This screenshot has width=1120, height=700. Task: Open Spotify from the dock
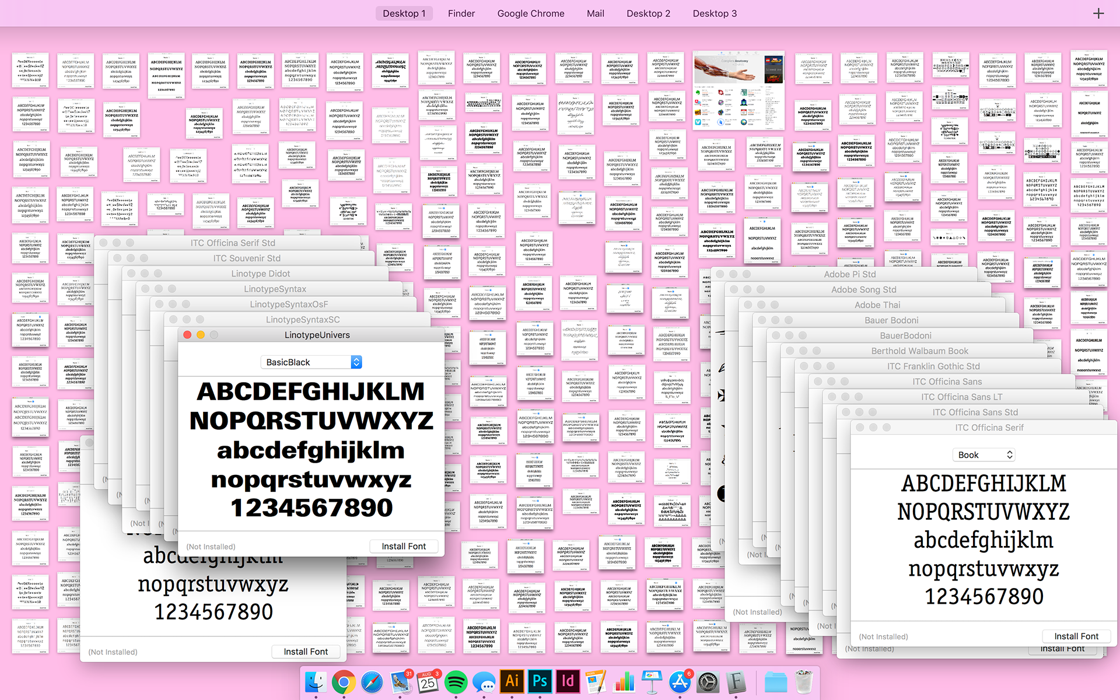point(456,681)
